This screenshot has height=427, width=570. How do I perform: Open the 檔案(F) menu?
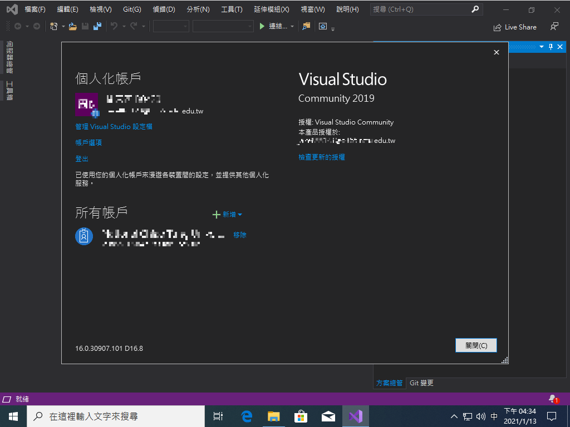tap(35, 9)
